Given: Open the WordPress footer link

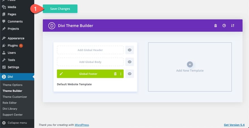Looking at the screenshot, I should [x=81, y=125].
